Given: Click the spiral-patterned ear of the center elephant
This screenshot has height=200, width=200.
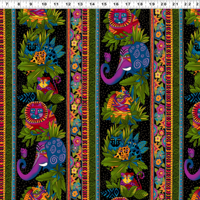Looking at the screenshot, I should 139,56.
